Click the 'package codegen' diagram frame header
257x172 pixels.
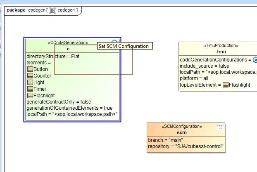tap(43, 10)
